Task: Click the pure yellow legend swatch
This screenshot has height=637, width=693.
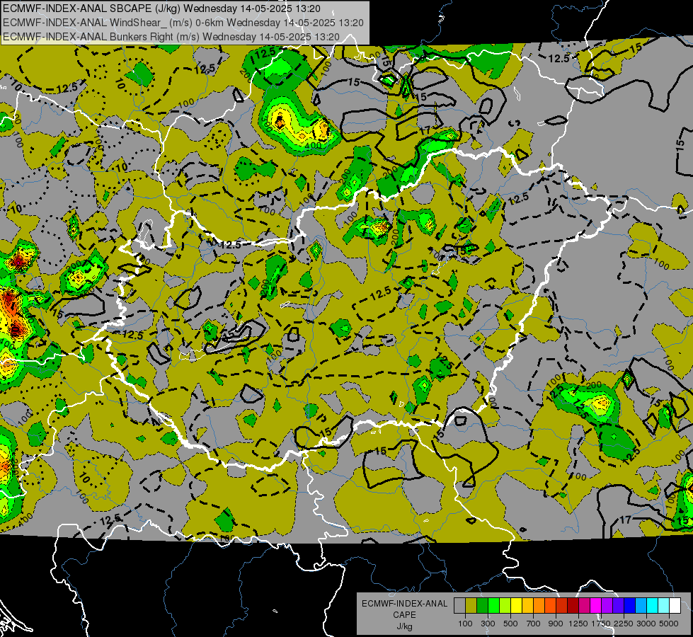Action: [x=516, y=606]
